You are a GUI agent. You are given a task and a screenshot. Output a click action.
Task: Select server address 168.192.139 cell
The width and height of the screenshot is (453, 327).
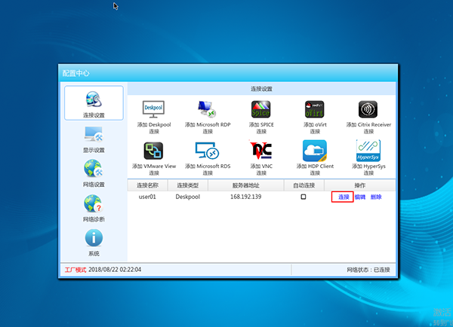click(246, 197)
